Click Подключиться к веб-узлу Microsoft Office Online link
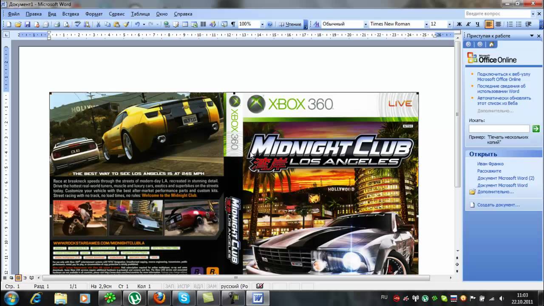Screen dimensions: 544x306 503,76
